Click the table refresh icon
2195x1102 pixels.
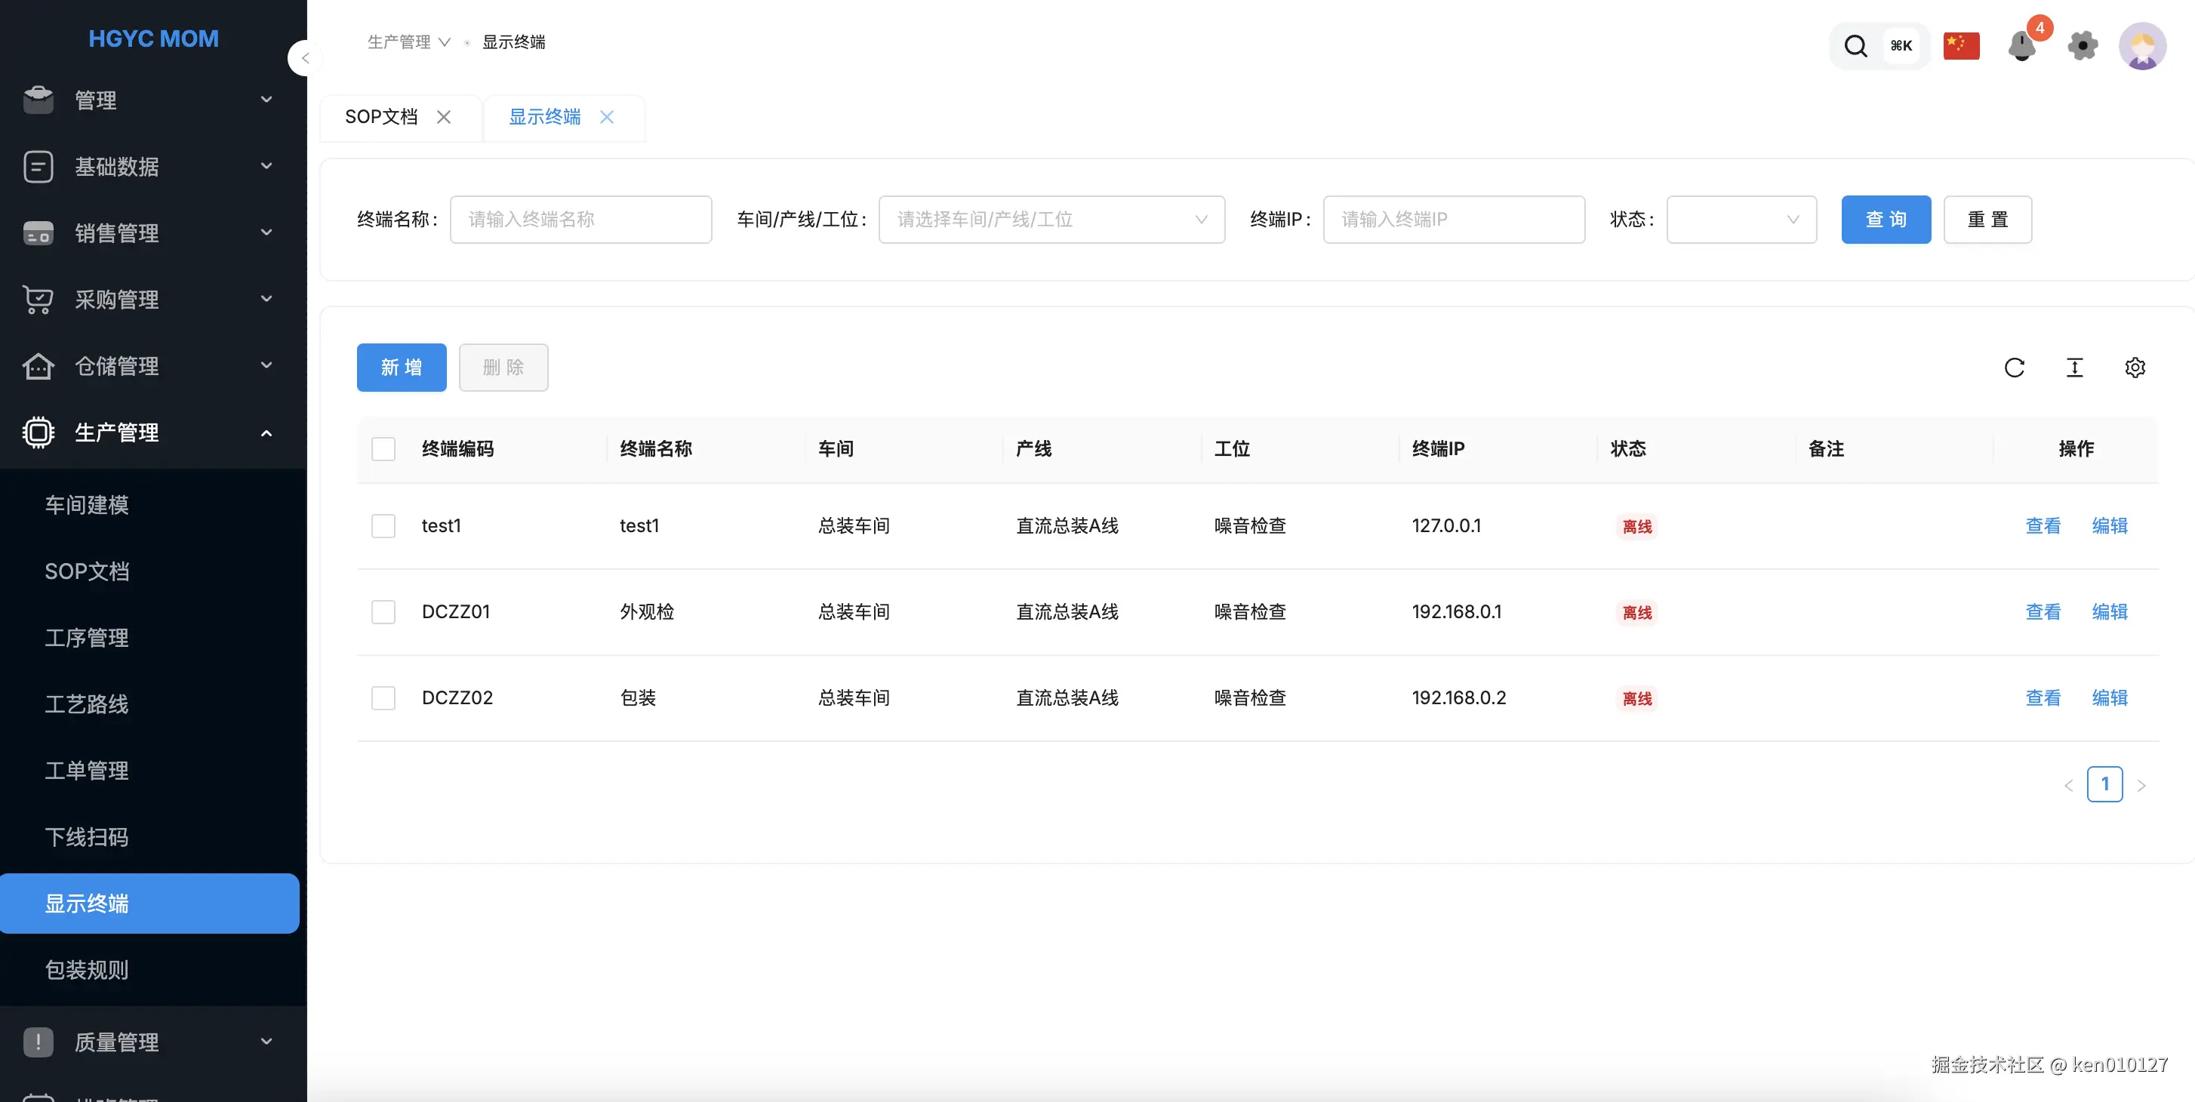click(2014, 368)
